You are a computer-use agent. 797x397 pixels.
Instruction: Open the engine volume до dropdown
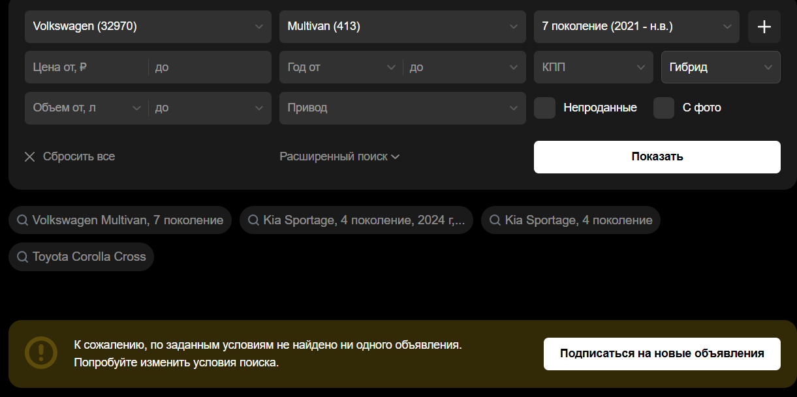point(210,108)
